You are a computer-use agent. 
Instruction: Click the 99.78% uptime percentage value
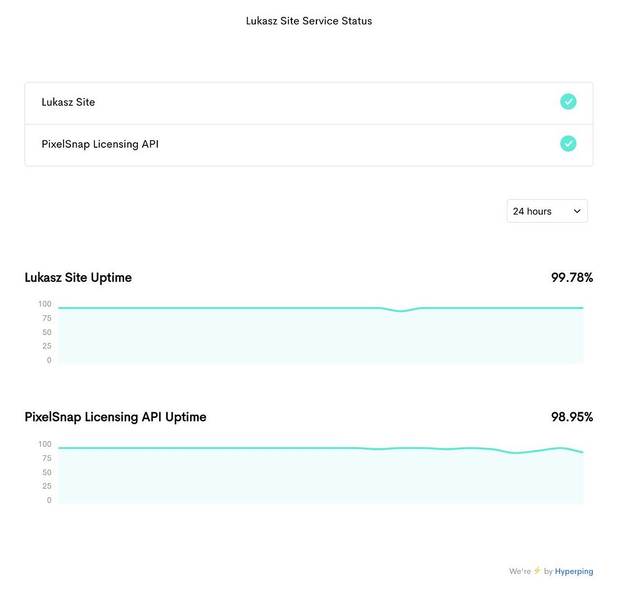pos(572,278)
